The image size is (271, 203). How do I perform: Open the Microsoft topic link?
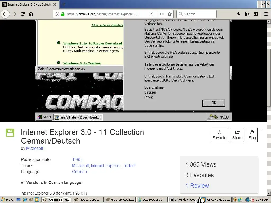pos(80,165)
